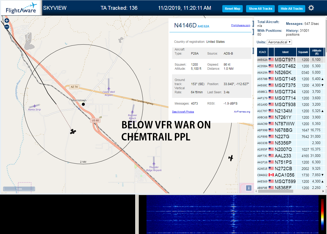Click the aircraft table scroll right arrow
The width and height of the screenshot is (327, 234).
click(323, 191)
